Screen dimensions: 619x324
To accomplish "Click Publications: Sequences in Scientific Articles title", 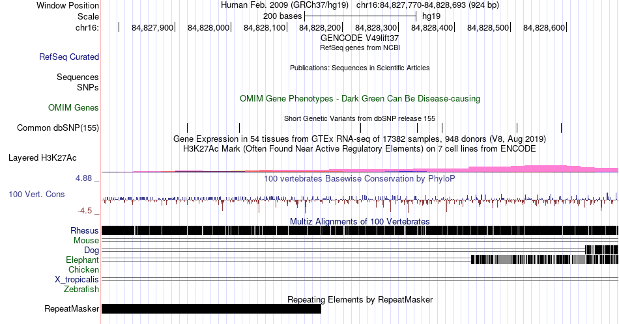I will [360, 68].
